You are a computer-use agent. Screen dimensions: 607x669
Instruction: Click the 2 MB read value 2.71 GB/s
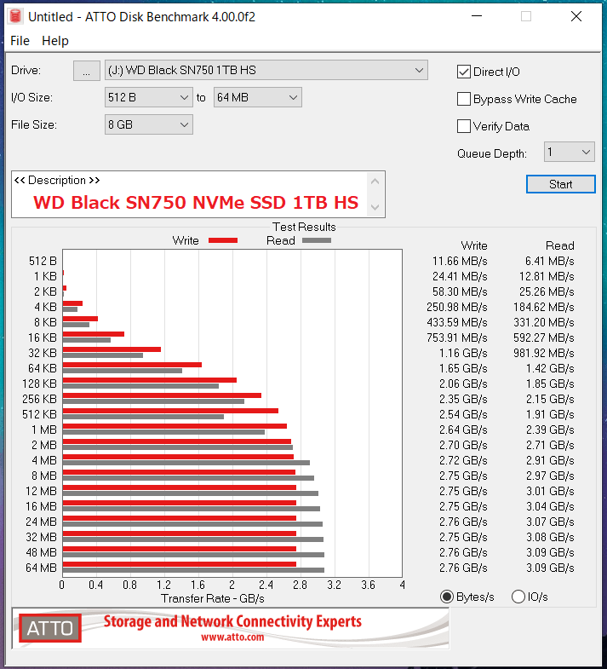tap(550, 446)
